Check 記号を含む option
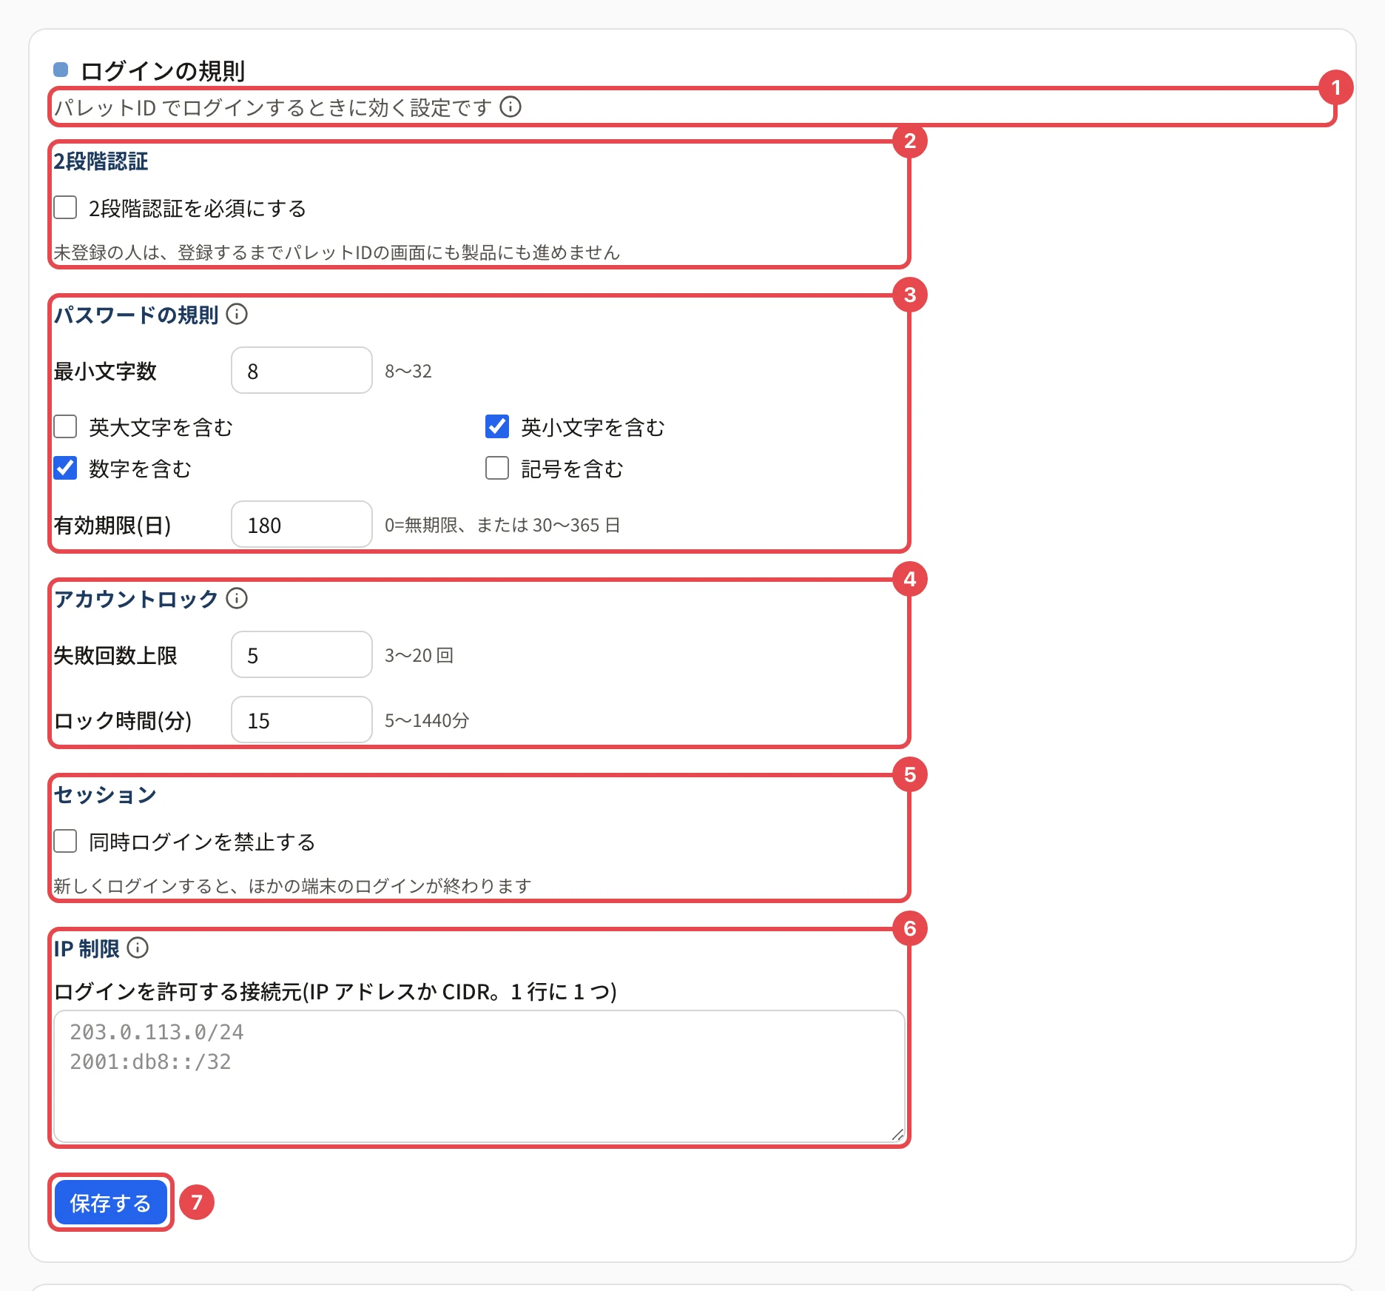Image resolution: width=1385 pixels, height=1291 pixels. pos(497,468)
